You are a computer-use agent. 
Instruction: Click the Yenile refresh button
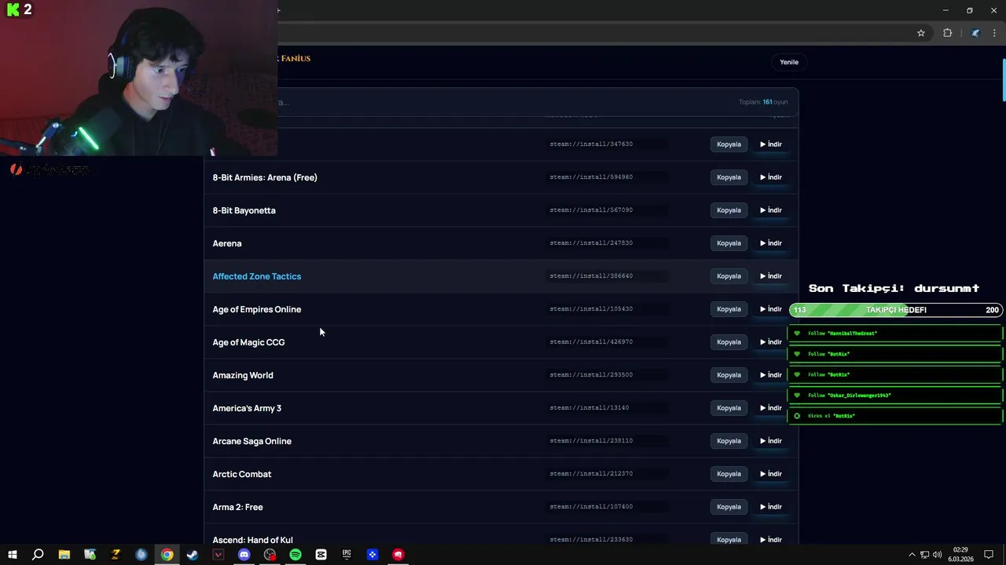point(788,62)
